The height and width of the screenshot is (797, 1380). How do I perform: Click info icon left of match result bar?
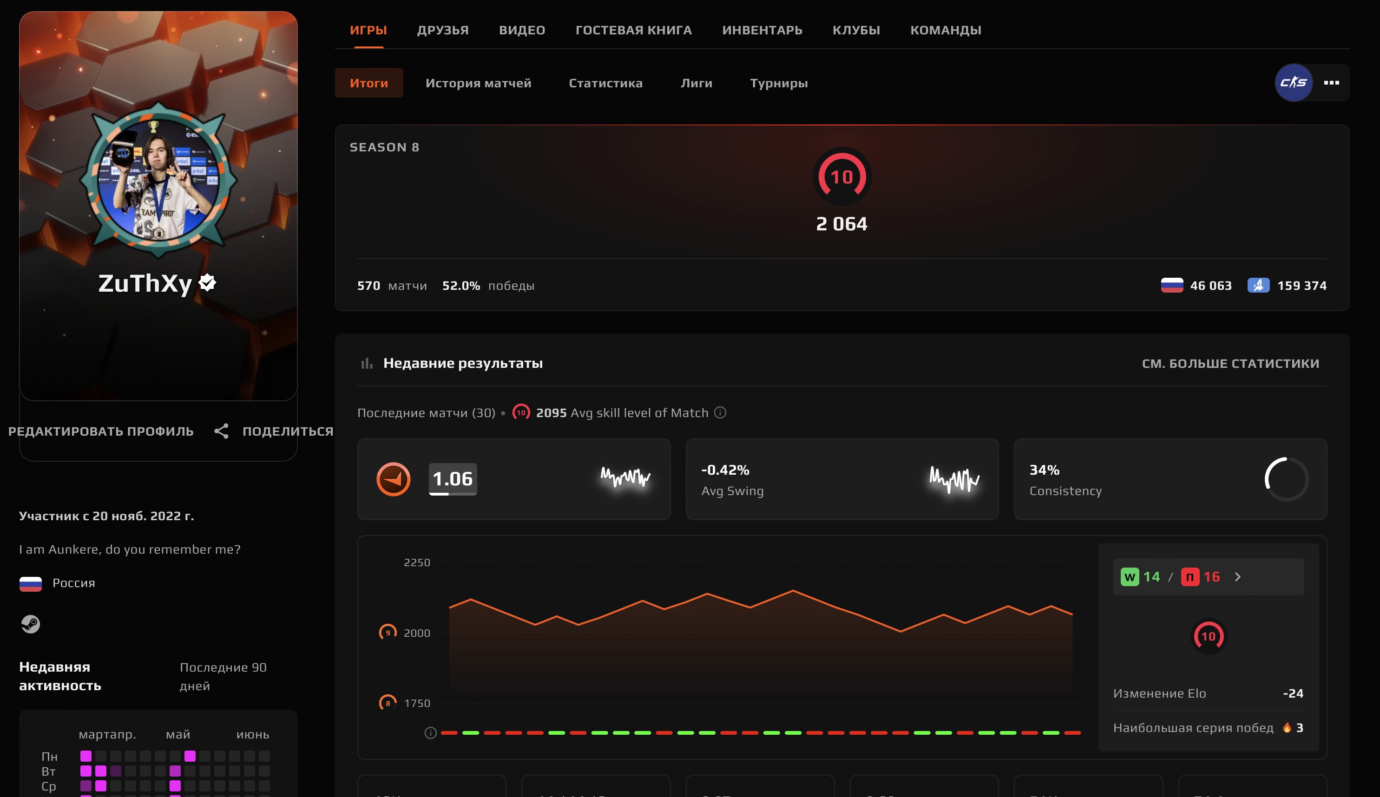point(430,732)
